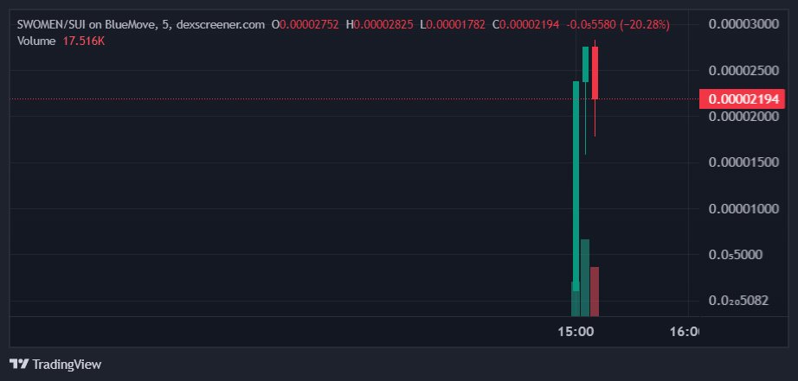Click the 0.00002500 price axis label
This screenshot has width=798, height=381.
(743, 70)
